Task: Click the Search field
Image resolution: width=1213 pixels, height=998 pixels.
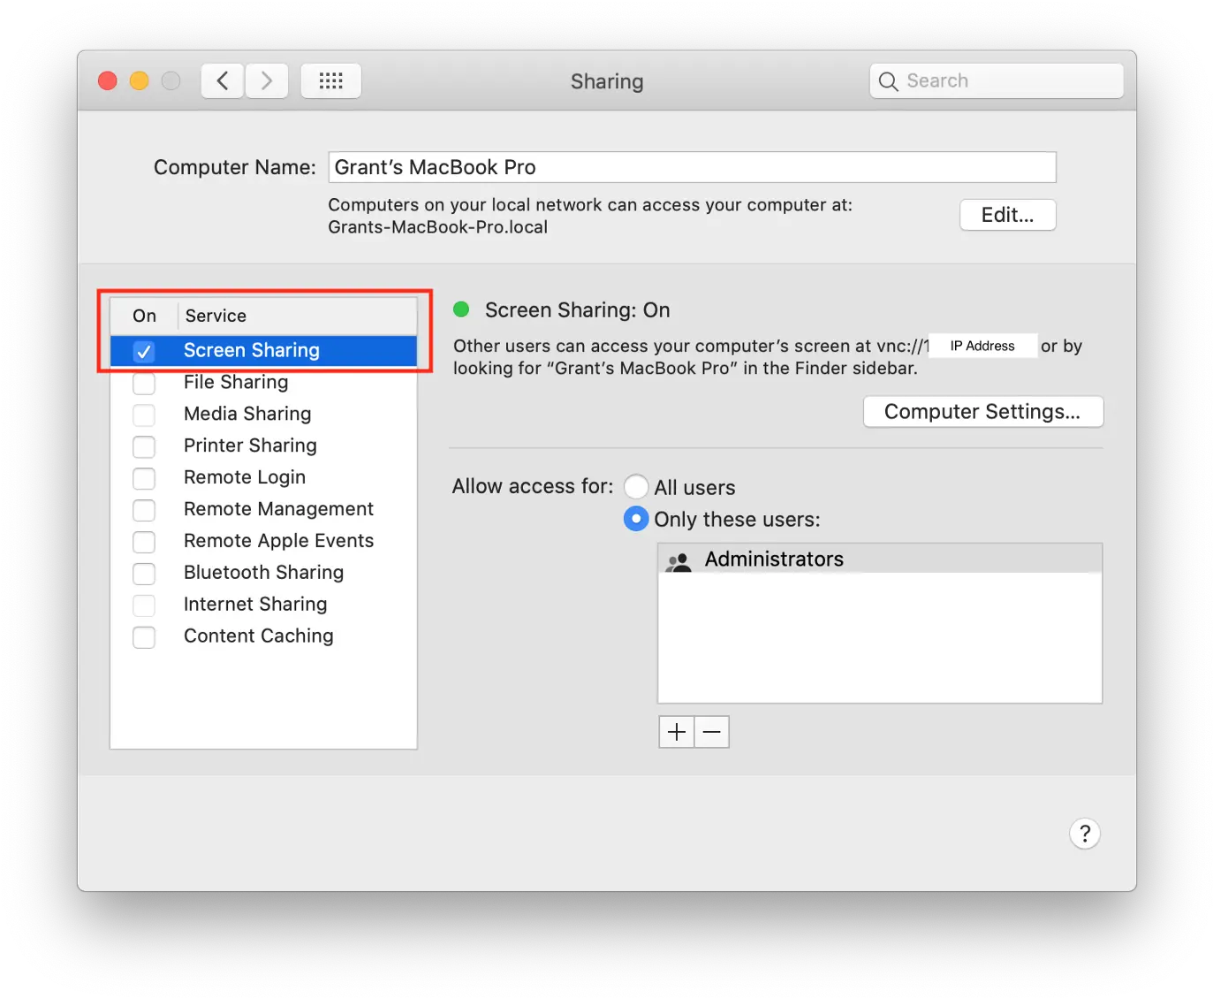Action: [997, 81]
